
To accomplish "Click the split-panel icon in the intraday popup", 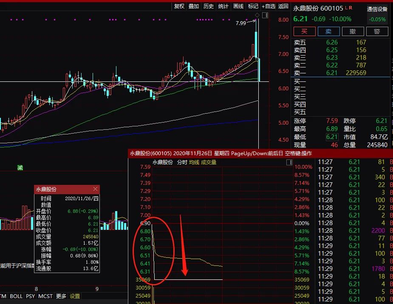I will [289, 162].
